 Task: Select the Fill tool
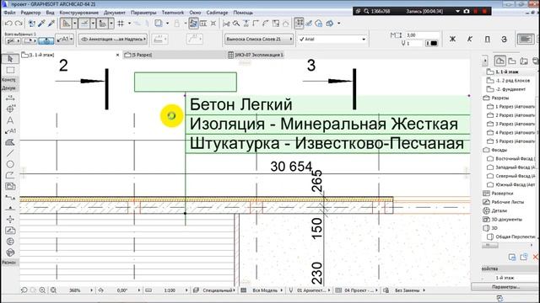tap(10, 142)
